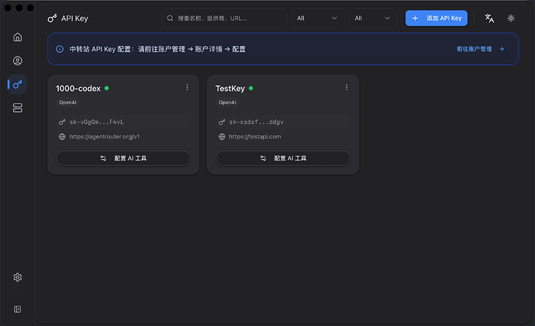Image resolution: width=535 pixels, height=326 pixels.
Task: Open the server stack sidebar icon
Action: point(17,108)
